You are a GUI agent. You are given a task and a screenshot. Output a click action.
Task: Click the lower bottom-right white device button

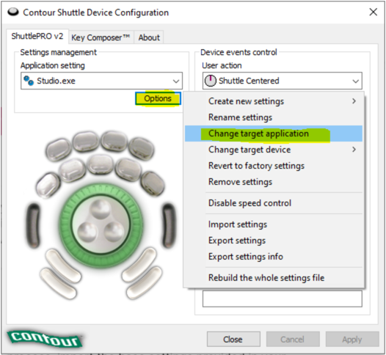click(145, 283)
